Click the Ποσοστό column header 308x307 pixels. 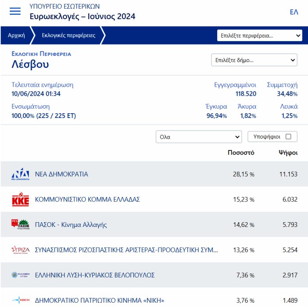point(241,153)
